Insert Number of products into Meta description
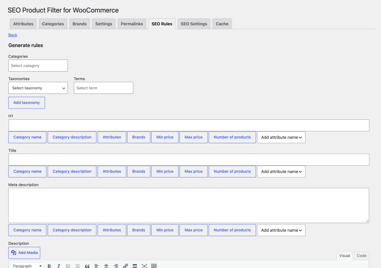 232,230
